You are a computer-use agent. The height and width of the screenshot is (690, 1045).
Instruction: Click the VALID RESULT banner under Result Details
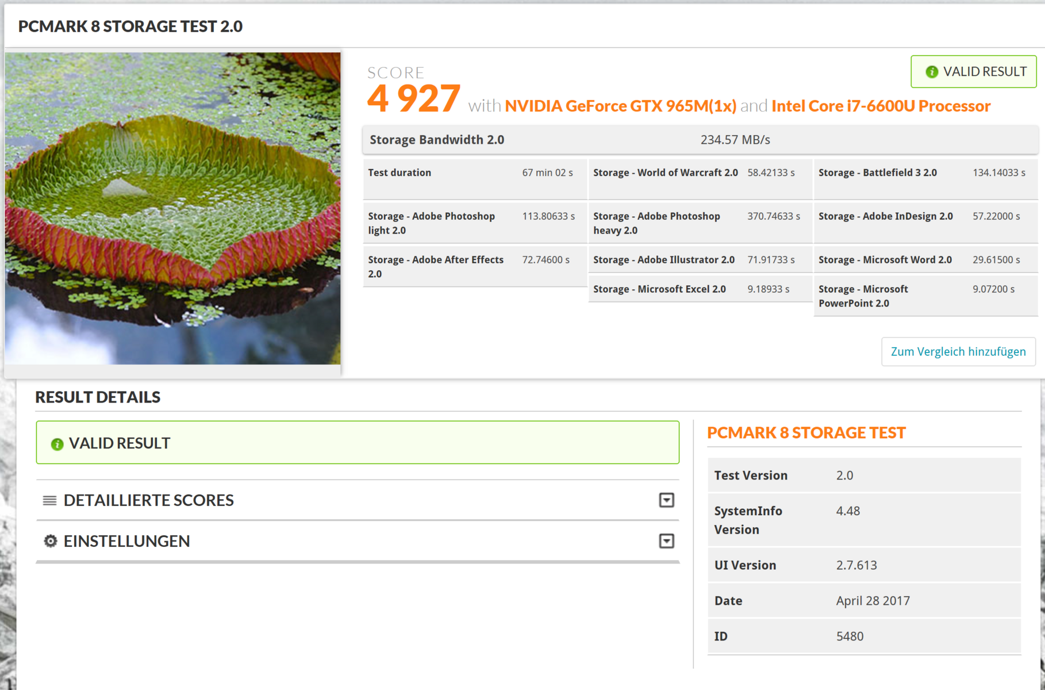pos(358,443)
